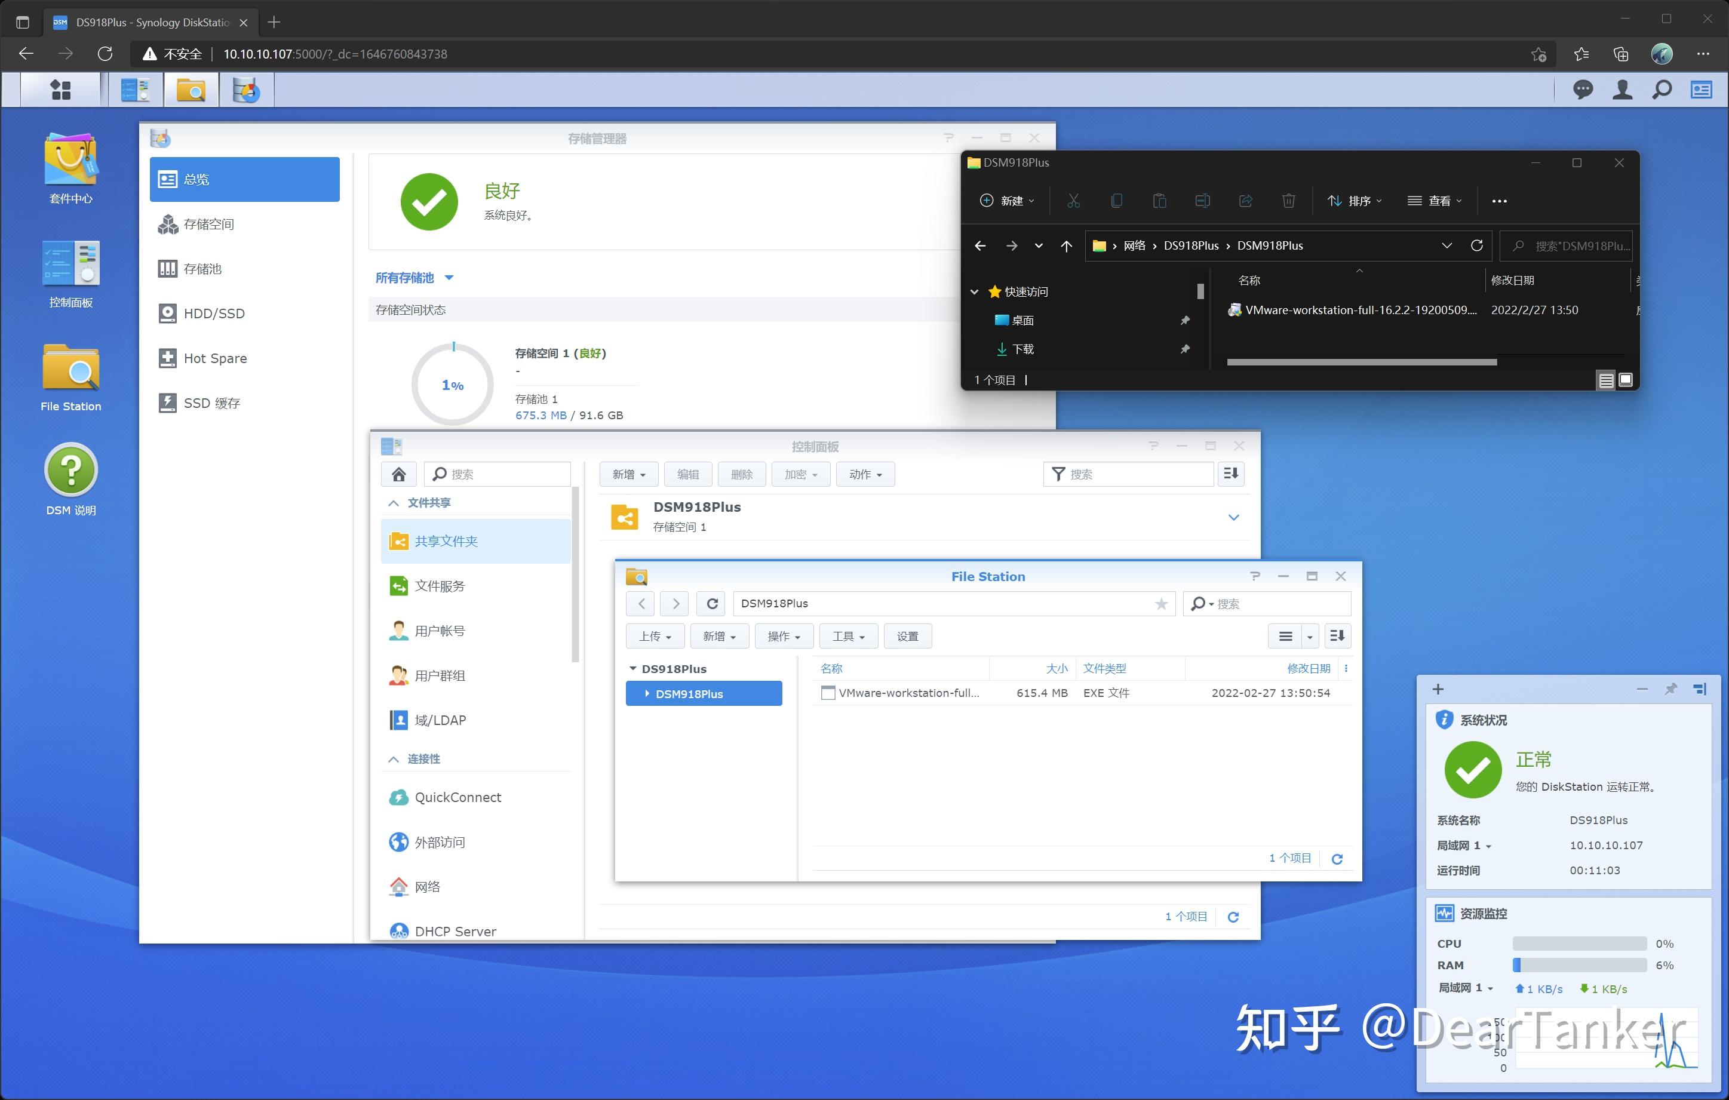Add DSM918Plus path to favorites star

[x=1161, y=603]
